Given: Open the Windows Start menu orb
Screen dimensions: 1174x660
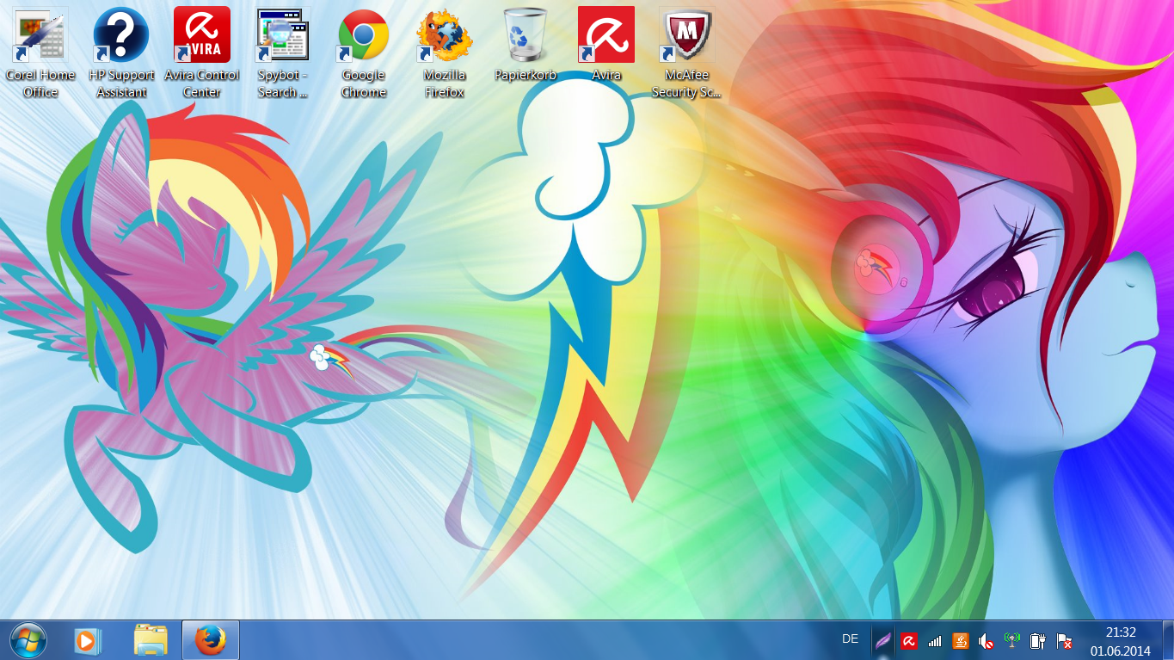Looking at the screenshot, I should pyautogui.click(x=28, y=640).
